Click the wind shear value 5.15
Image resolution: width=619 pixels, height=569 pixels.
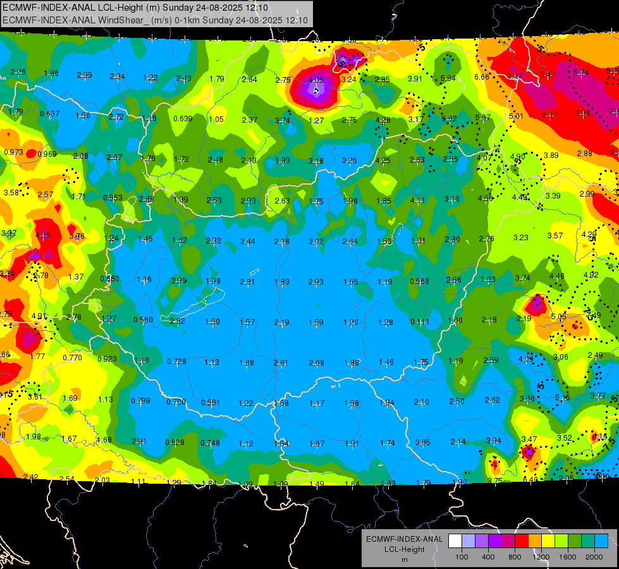(x=562, y=397)
